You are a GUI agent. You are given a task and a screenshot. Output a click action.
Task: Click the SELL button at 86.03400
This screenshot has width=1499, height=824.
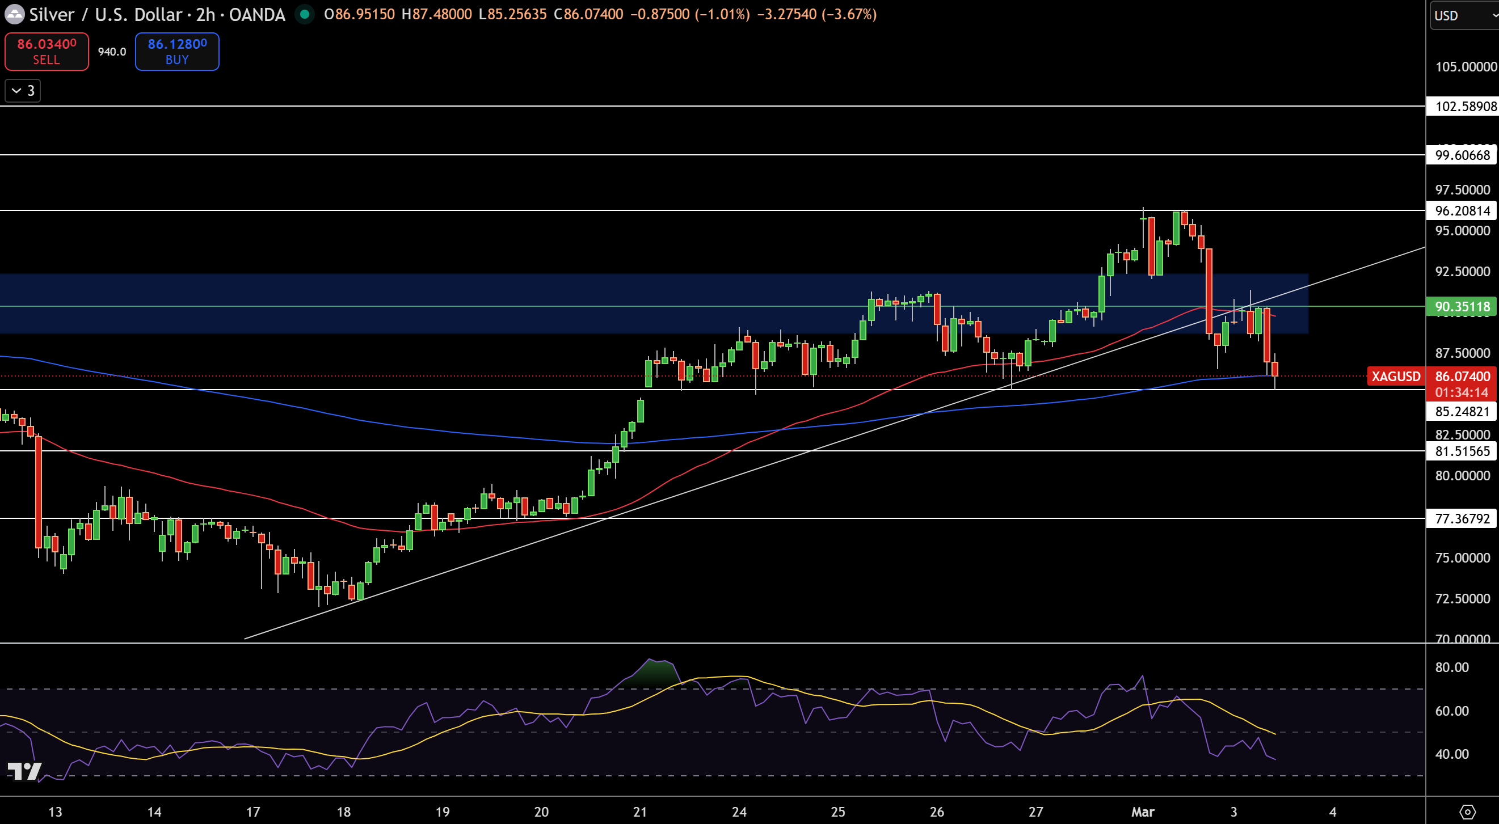[x=47, y=51]
